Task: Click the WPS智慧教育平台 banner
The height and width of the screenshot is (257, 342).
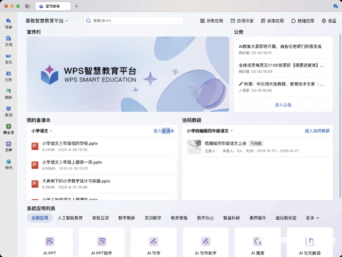Action: 128,74
